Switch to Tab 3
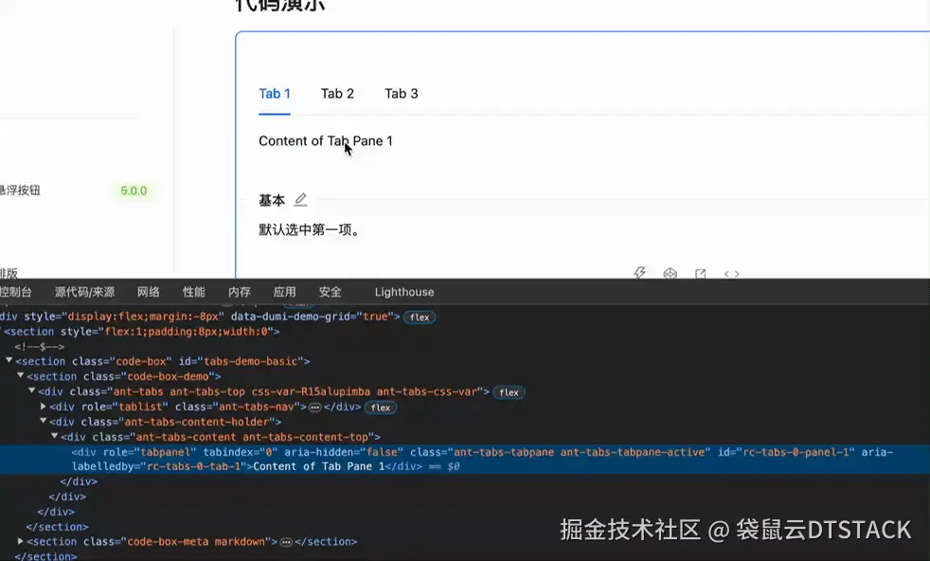930x561 pixels. tap(402, 94)
